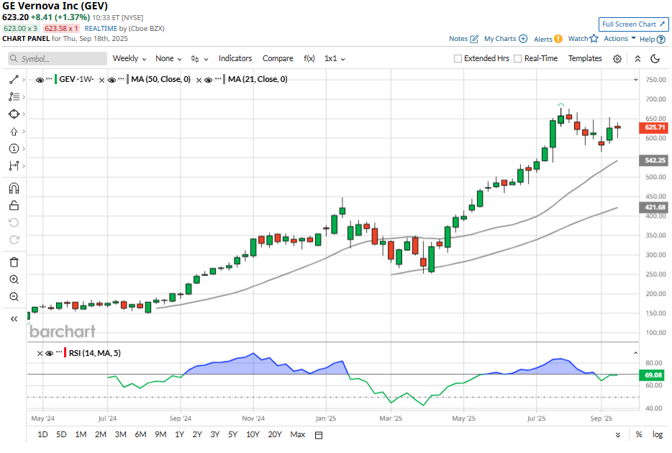The image size is (672, 453).
Task: Enable the Real-Time checkbox
Action: point(518,59)
